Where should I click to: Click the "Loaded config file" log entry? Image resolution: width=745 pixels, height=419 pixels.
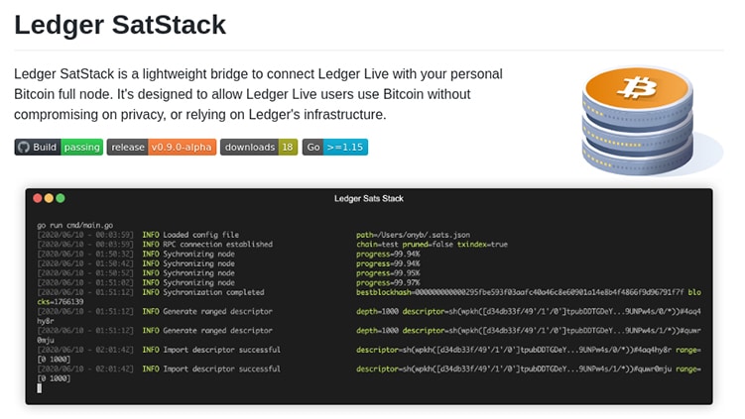[x=201, y=235]
